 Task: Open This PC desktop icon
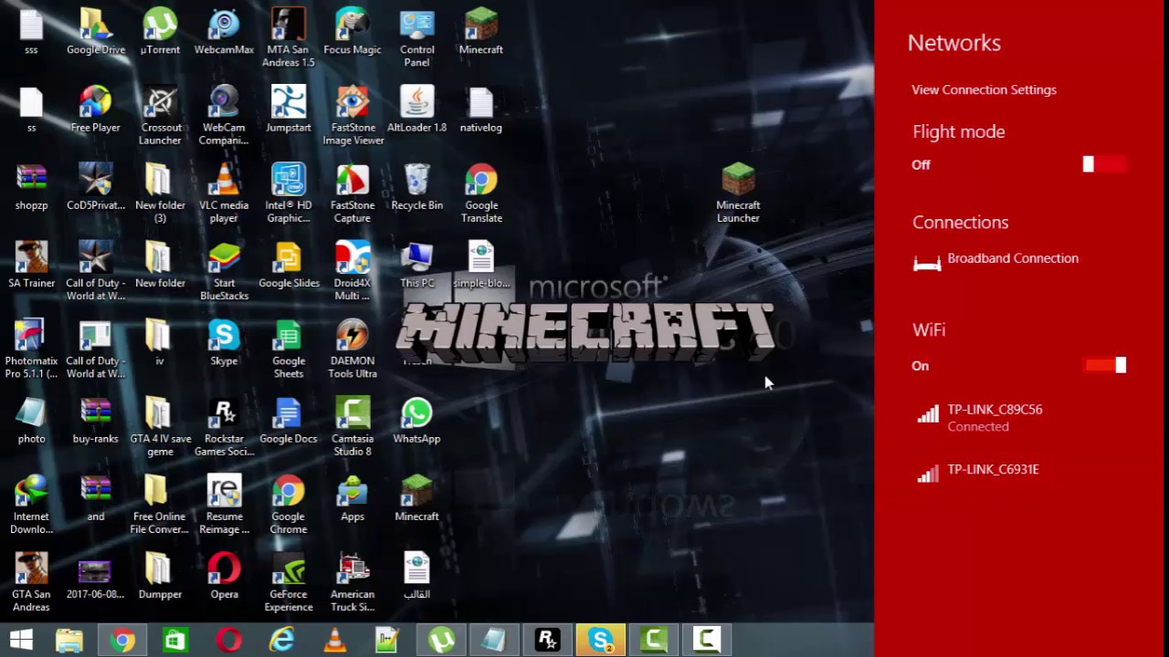click(416, 265)
